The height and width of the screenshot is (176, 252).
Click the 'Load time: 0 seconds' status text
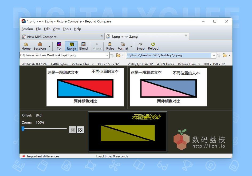[112, 156]
